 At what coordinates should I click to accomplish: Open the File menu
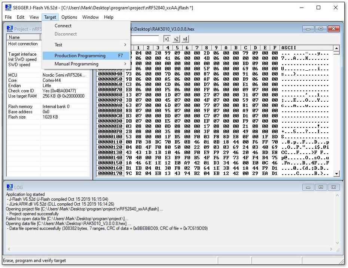8,17
